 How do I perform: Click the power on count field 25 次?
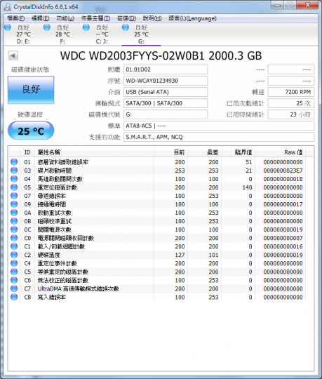pos(291,103)
